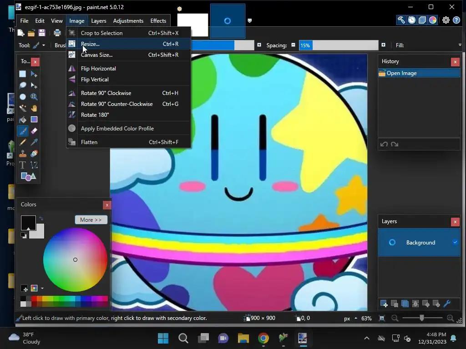The height and width of the screenshot is (349, 466).
Task: Click the Redo arrow in History panel
Action: pos(395,144)
